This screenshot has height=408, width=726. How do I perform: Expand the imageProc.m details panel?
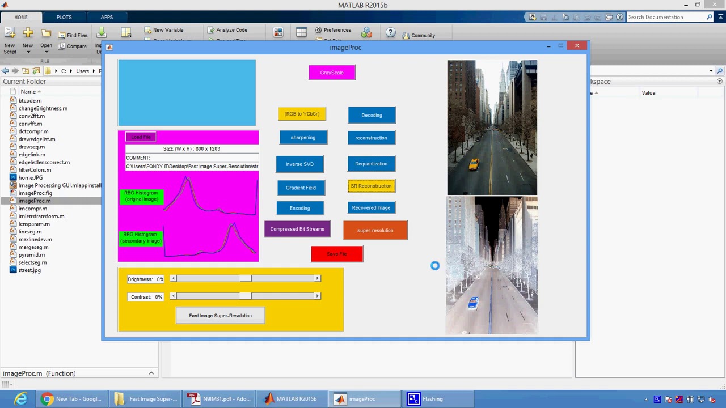coord(151,373)
